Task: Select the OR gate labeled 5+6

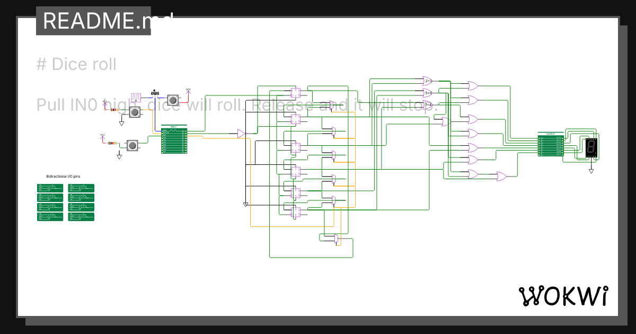Action: pyautogui.click(x=428, y=93)
